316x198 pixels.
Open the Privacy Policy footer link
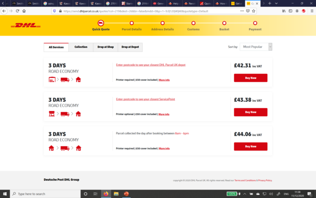[x=265, y=180]
